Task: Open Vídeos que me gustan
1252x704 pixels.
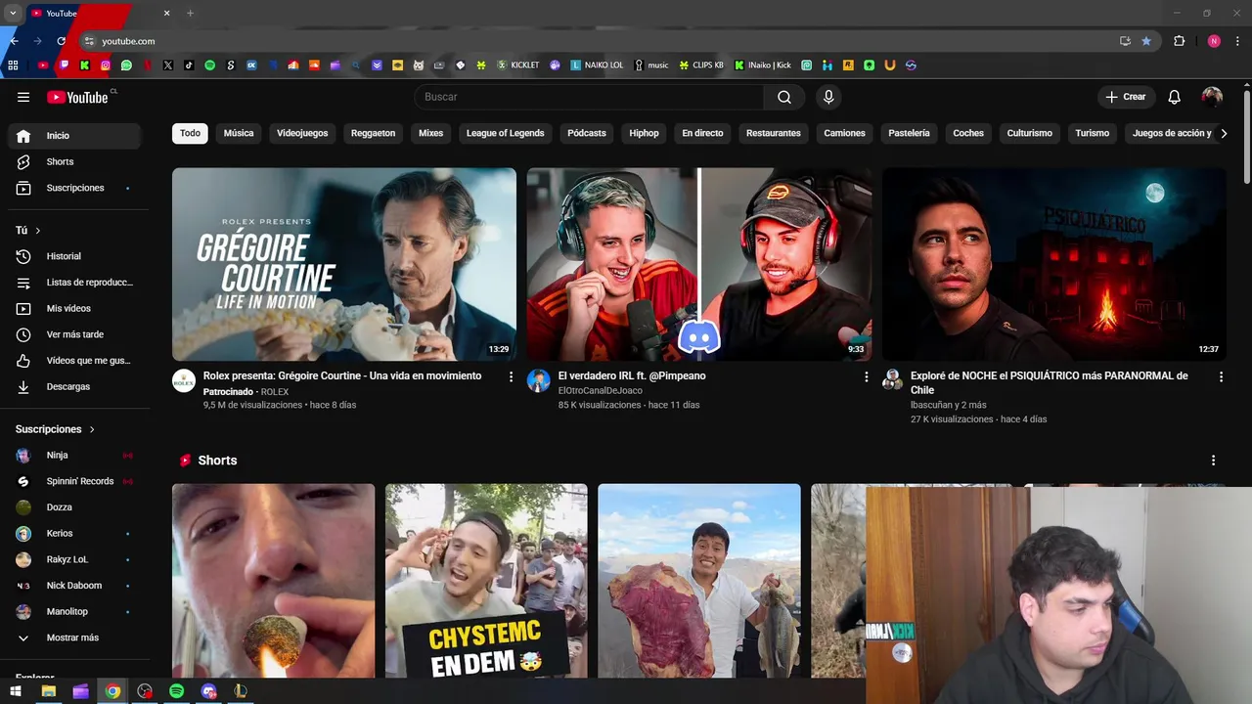Action: click(x=74, y=361)
